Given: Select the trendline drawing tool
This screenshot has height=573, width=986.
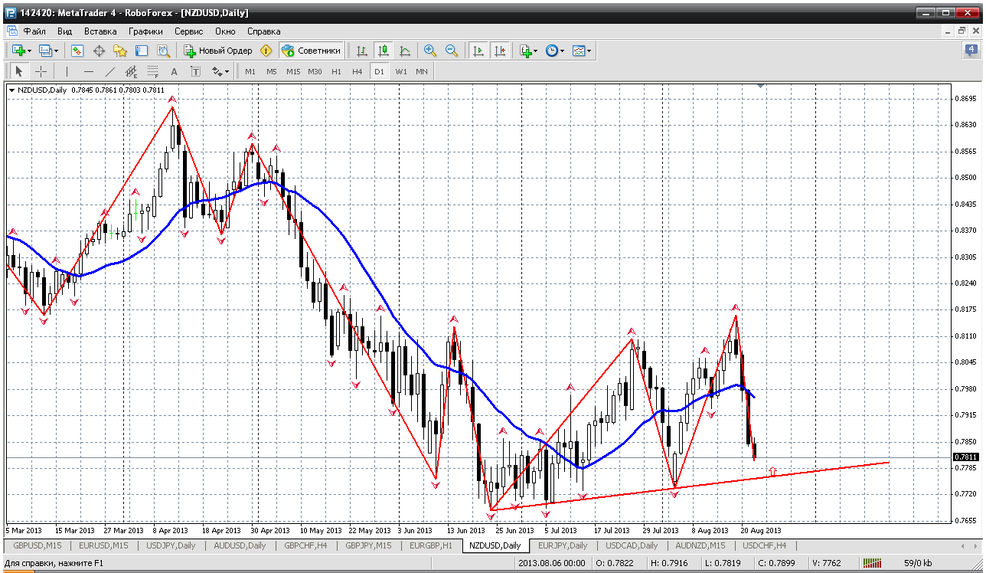Looking at the screenshot, I should click(109, 71).
